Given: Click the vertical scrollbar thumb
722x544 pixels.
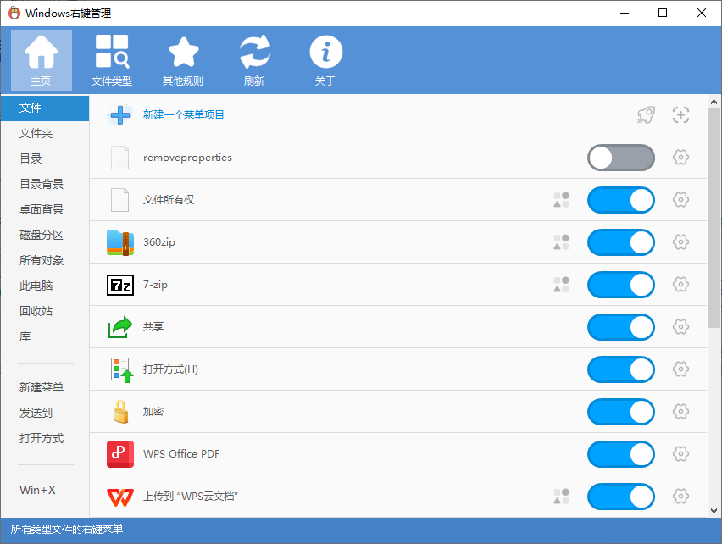Looking at the screenshot, I should pos(714,218).
